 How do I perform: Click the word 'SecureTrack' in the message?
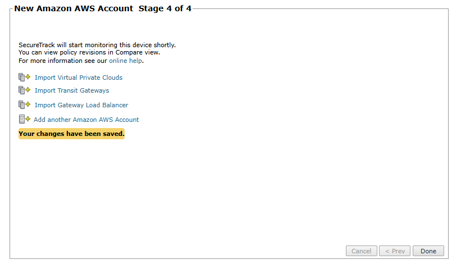[x=36, y=45]
